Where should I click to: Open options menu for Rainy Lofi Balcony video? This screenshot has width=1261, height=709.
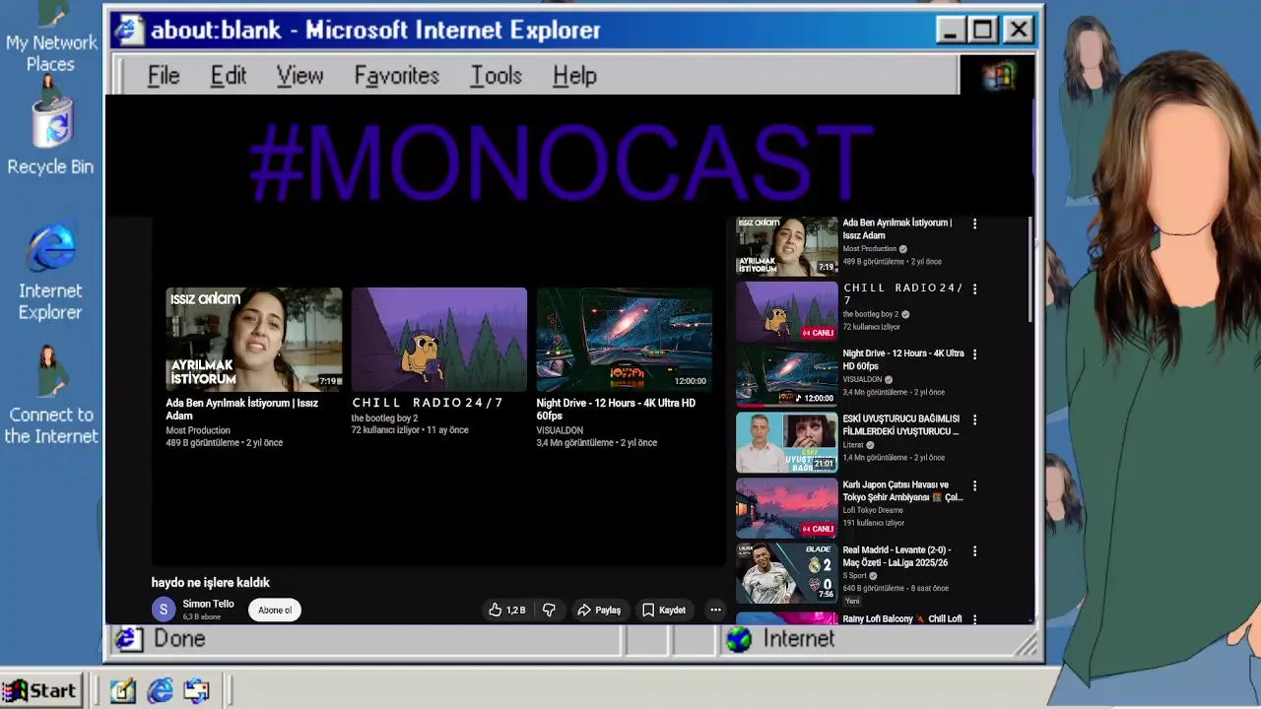pos(974,618)
